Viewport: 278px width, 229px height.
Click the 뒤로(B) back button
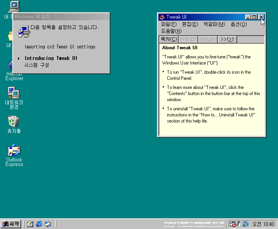[188, 39]
